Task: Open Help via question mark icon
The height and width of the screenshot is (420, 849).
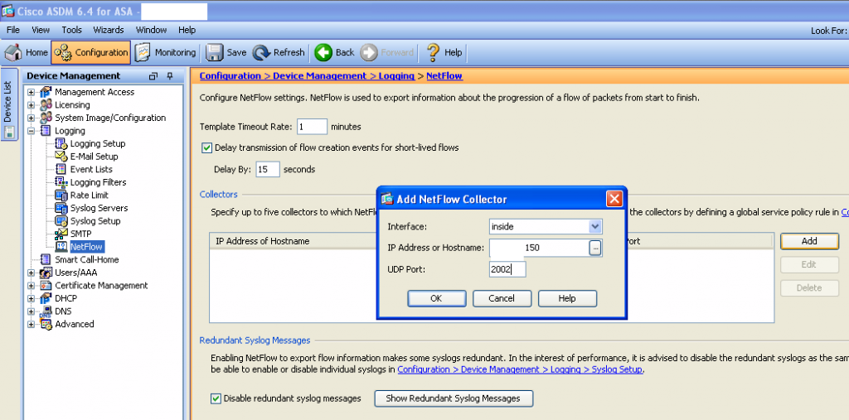Action: coord(433,52)
